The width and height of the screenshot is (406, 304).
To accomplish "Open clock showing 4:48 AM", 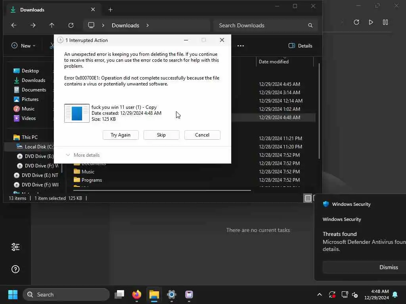I will point(376,294).
